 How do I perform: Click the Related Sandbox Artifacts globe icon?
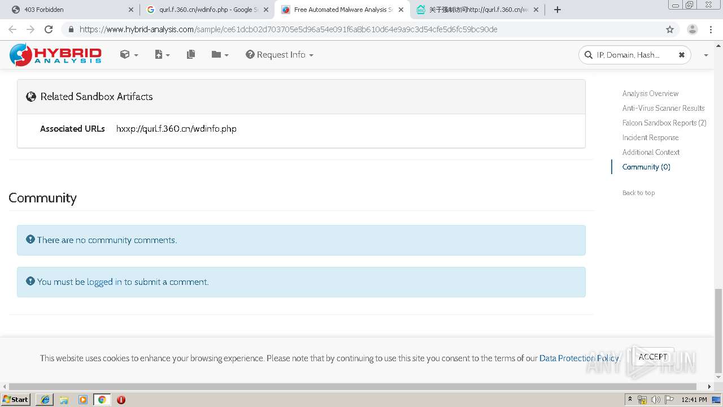(x=31, y=97)
